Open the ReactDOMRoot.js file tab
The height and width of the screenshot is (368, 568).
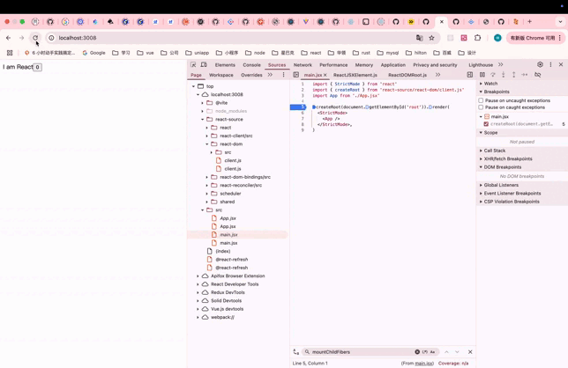[x=407, y=75]
